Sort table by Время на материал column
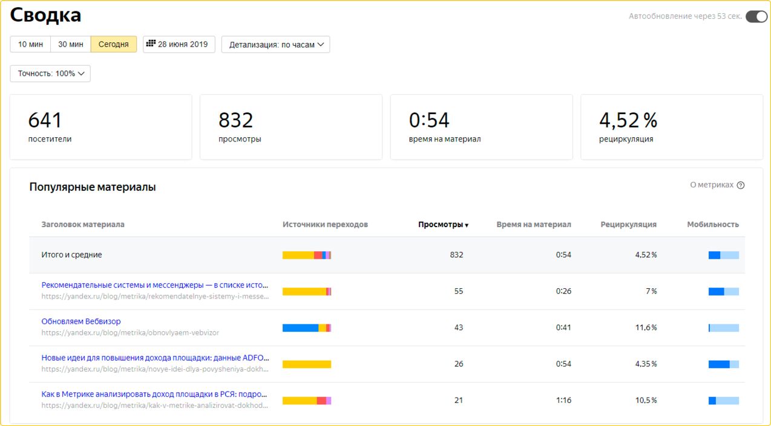This screenshot has width=771, height=426. (533, 224)
